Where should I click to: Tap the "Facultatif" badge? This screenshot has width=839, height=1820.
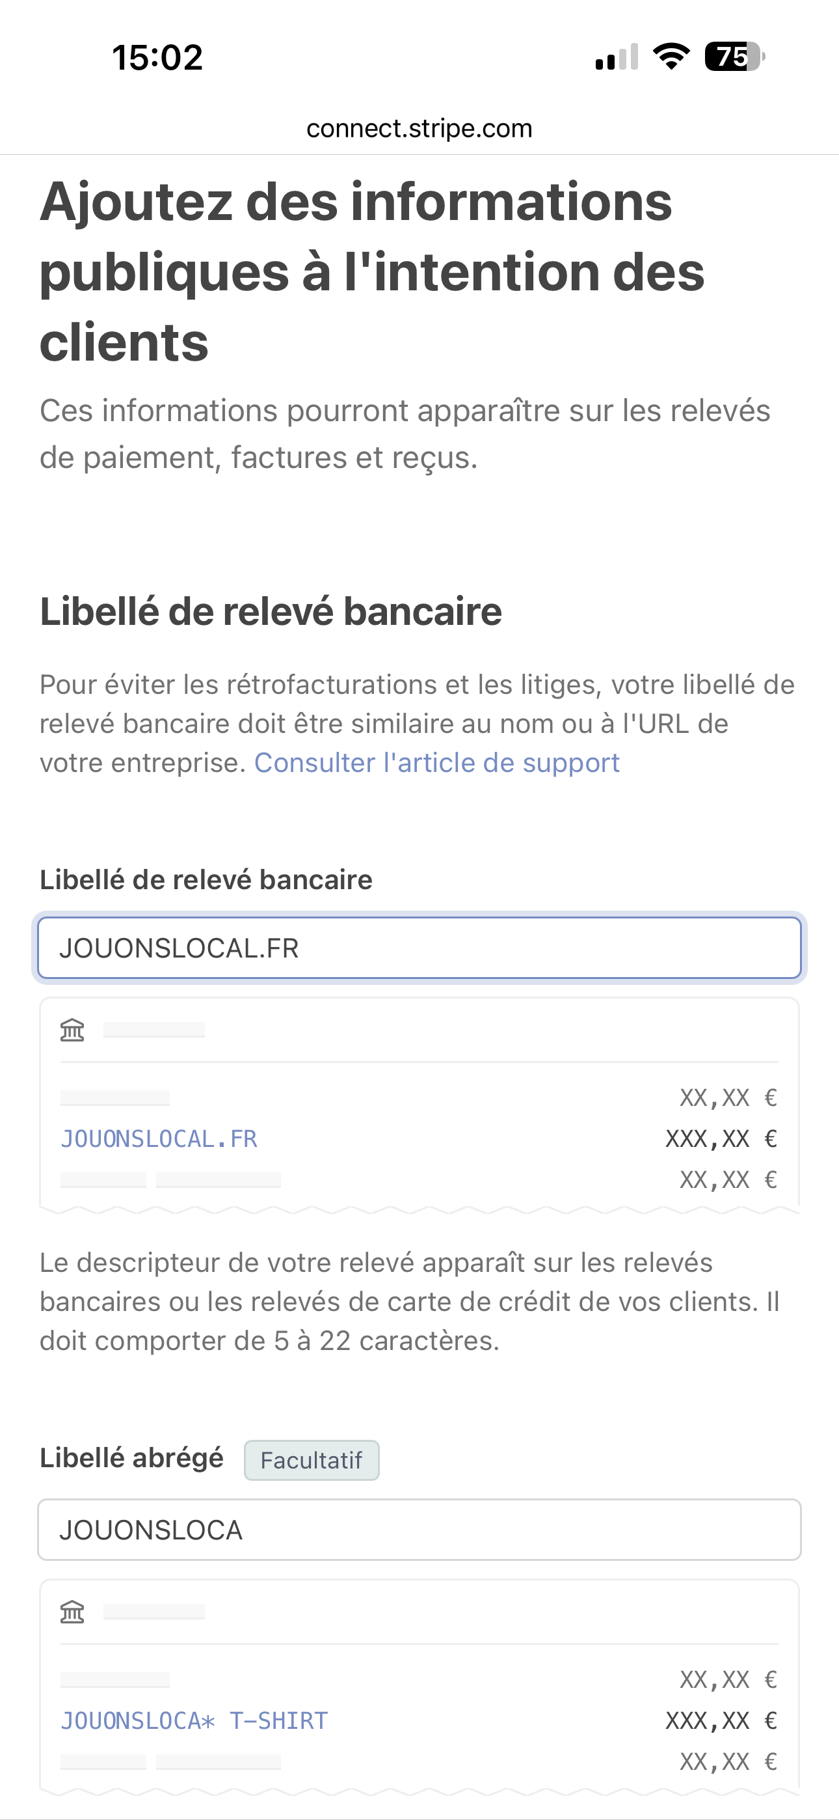pos(312,1459)
